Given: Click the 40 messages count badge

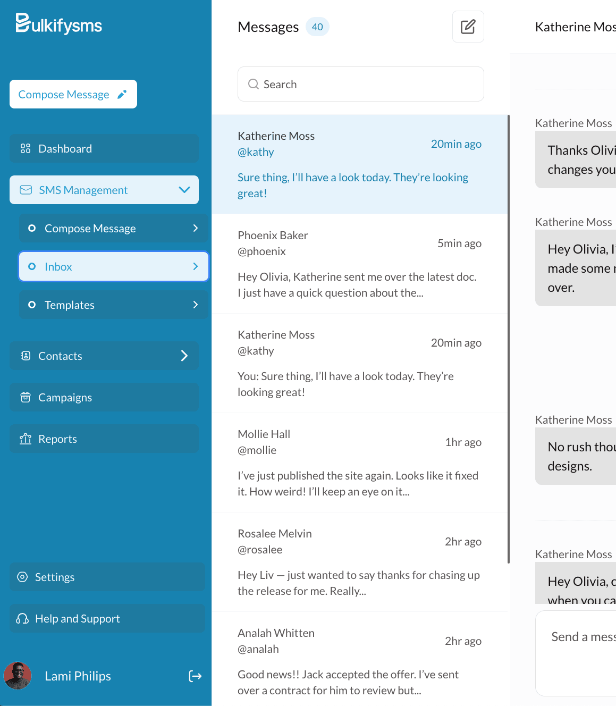Looking at the screenshot, I should [x=317, y=27].
